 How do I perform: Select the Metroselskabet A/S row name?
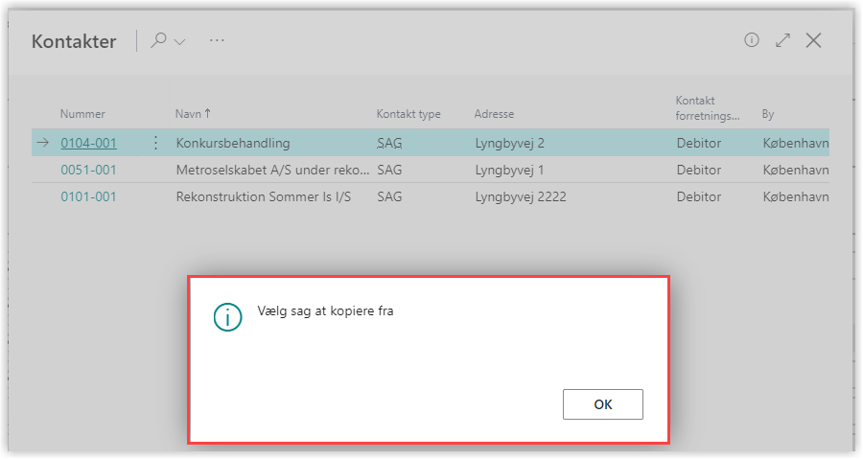272,170
